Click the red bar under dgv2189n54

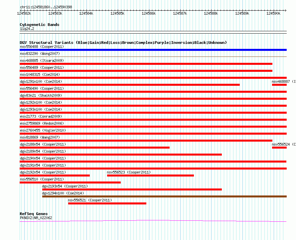(121, 155)
